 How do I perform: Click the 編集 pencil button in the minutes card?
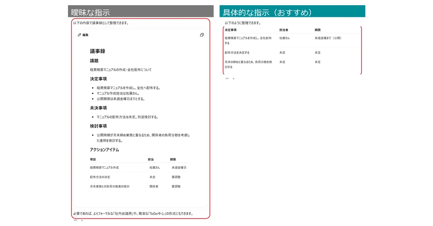[x=83, y=35]
